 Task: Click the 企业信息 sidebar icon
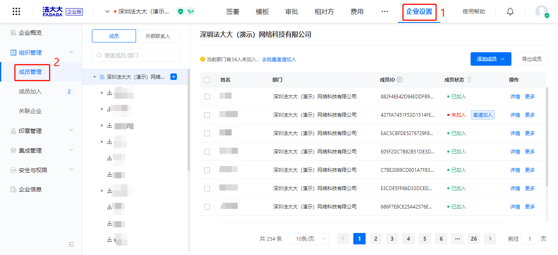click(x=13, y=189)
